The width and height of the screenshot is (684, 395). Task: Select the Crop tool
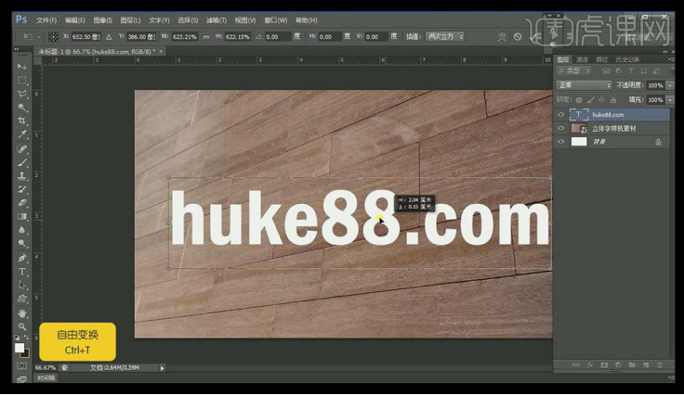pos(22,121)
